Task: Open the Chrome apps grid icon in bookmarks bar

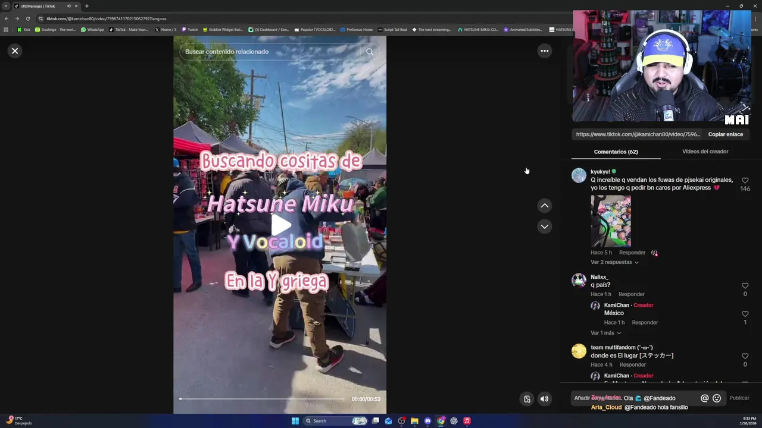Action: (6, 29)
